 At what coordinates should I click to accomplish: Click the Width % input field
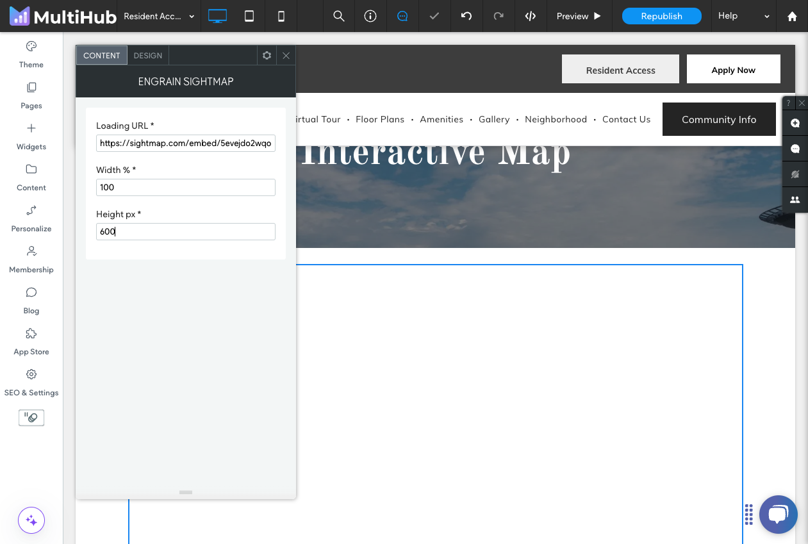pyautogui.click(x=186, y=187)
